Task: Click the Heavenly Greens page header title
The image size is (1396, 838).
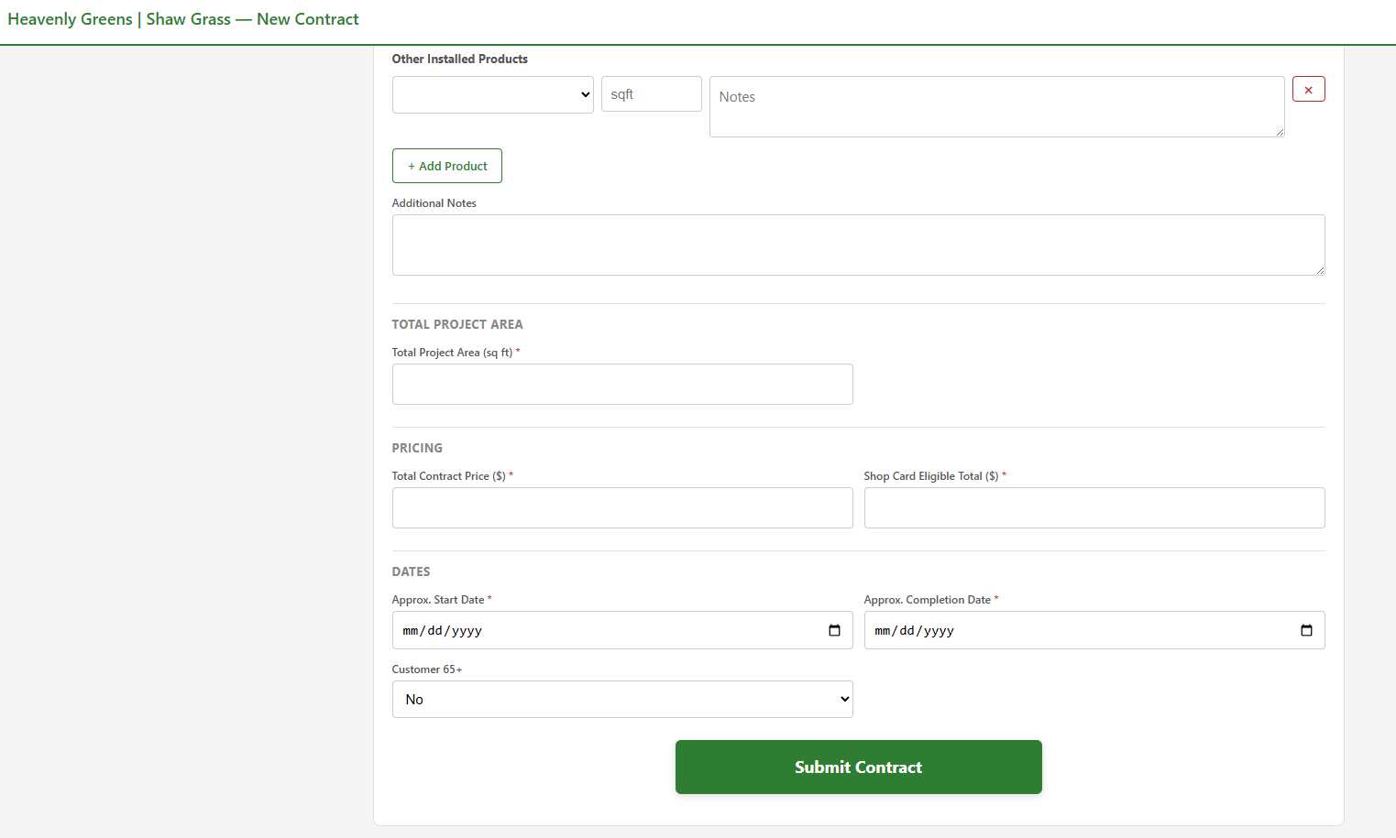Action: click(183, 19)
